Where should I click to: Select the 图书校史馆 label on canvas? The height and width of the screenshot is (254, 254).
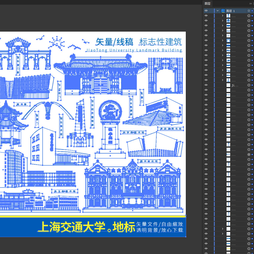[x=149, y=161]
